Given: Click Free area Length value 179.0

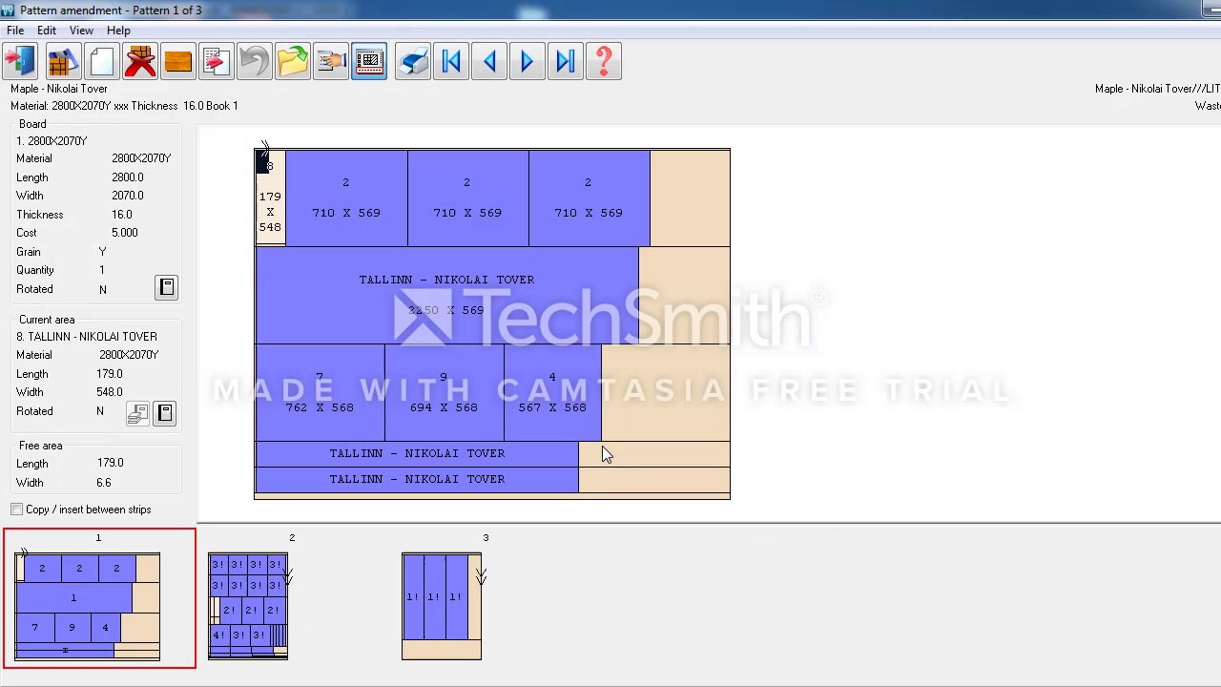Looking at the screenshot, I should coord(110,463).
